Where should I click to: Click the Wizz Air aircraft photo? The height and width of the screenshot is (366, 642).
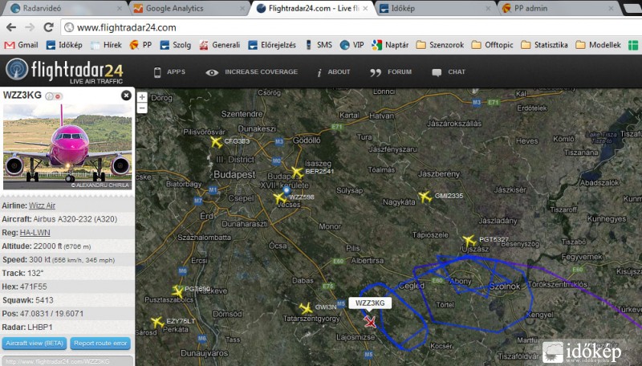tap(67, 146)
